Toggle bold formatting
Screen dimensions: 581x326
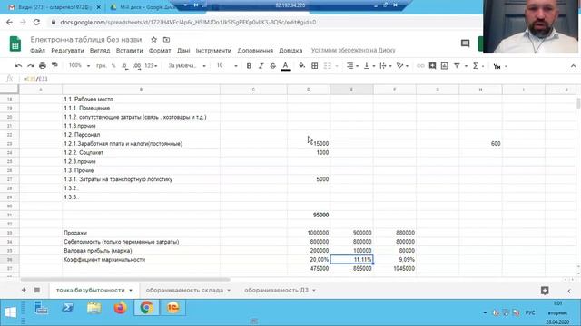[249, 66]
